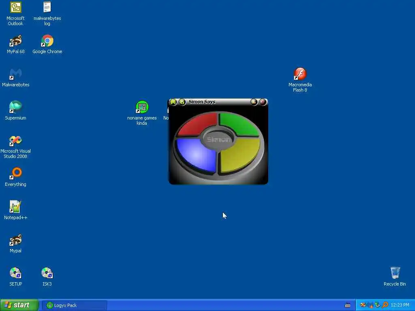
Task: Select the Malwarebytes desktop shortcut
Action: click(x=16, y=77)
